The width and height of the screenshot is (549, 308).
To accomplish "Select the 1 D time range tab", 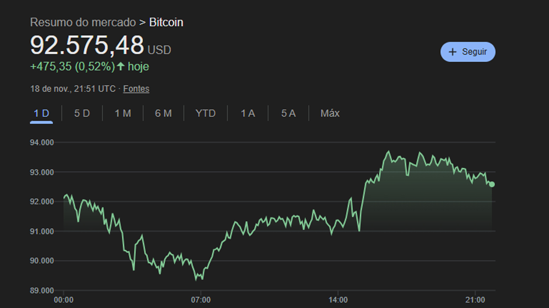I will 42,113.
